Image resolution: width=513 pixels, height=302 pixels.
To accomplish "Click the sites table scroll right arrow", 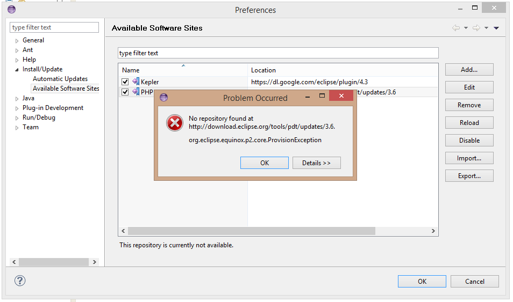I will pos(433,231).
